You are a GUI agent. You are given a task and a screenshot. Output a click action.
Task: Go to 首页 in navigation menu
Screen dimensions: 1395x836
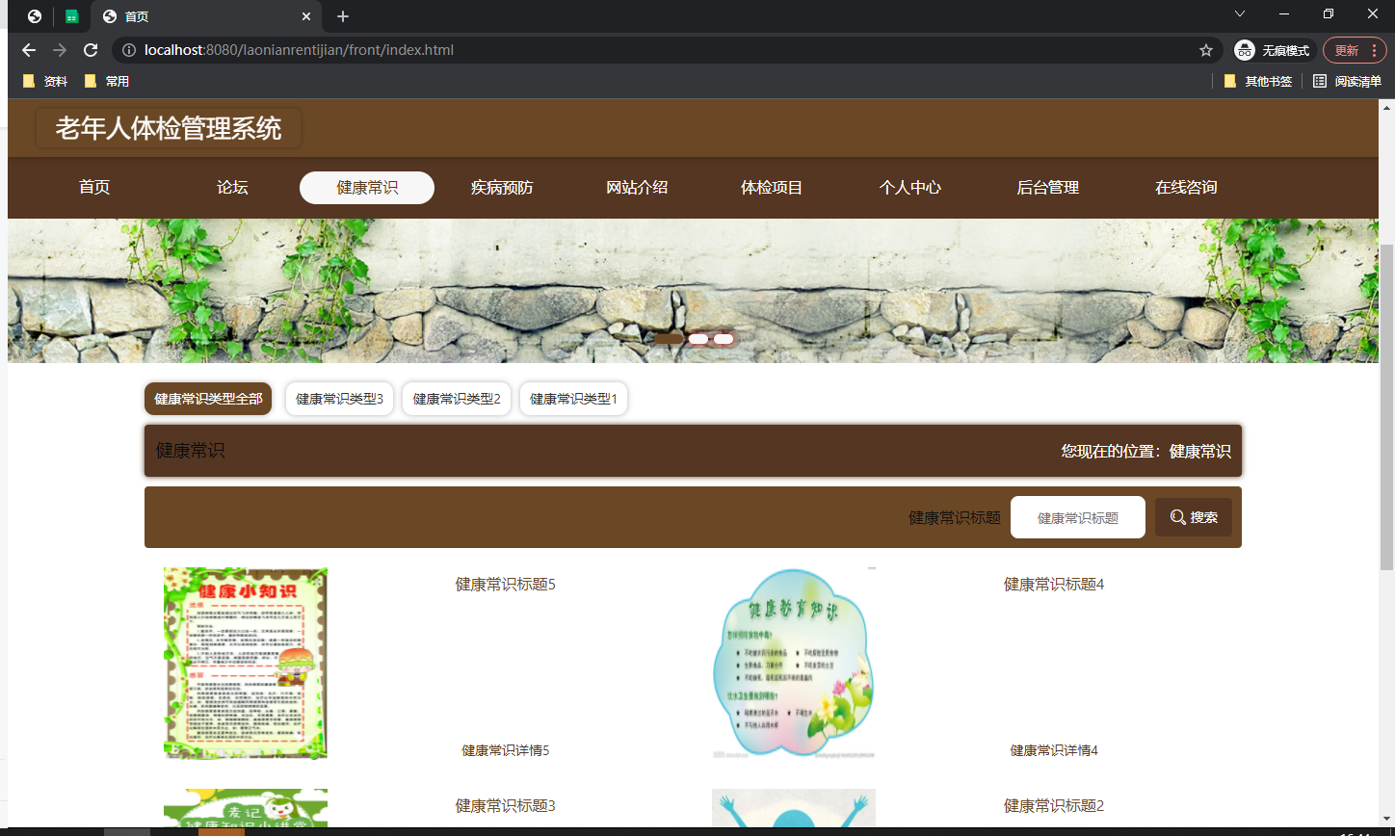(x=94, y=188)
